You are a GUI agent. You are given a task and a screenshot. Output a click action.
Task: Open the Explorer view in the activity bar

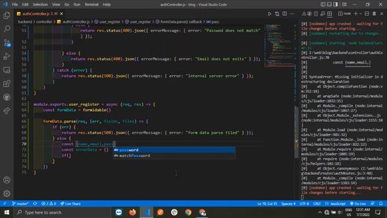pos(7,15)
